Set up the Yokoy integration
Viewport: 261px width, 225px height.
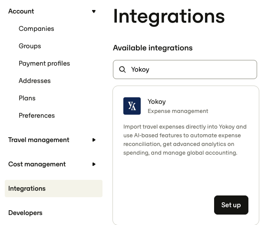[x=231, y=205]
